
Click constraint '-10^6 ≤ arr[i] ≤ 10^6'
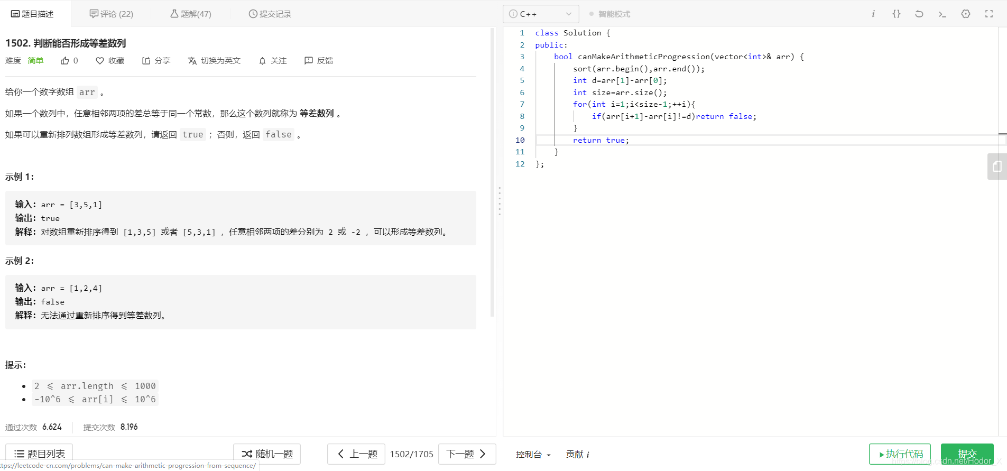click(95, 399)
